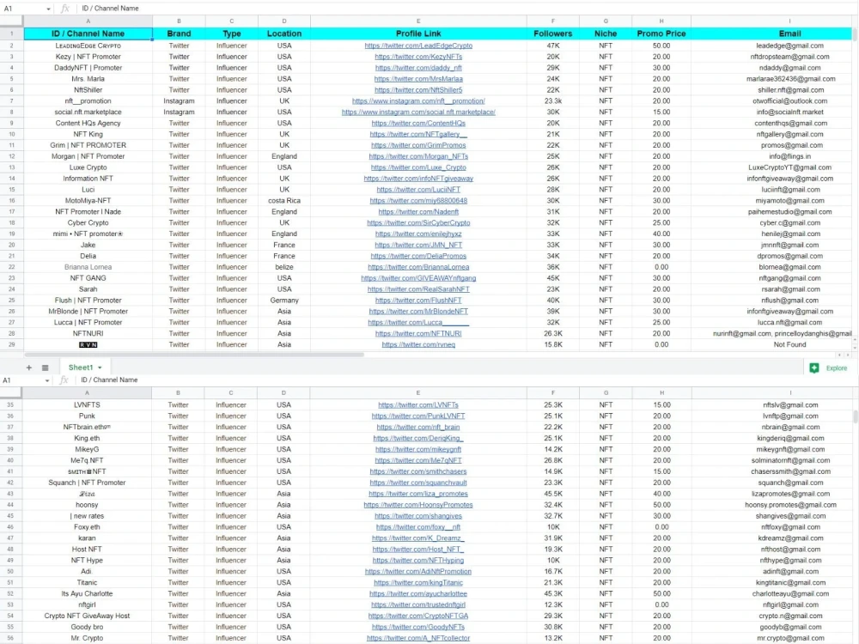Viewport: 859px width, 644px height.
Task: Select the 47K followers cell
Action: tap(552, 46)
